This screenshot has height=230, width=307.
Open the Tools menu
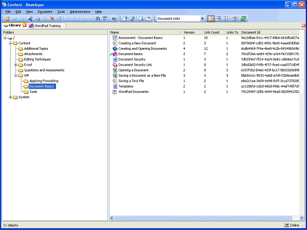[61, 11]
